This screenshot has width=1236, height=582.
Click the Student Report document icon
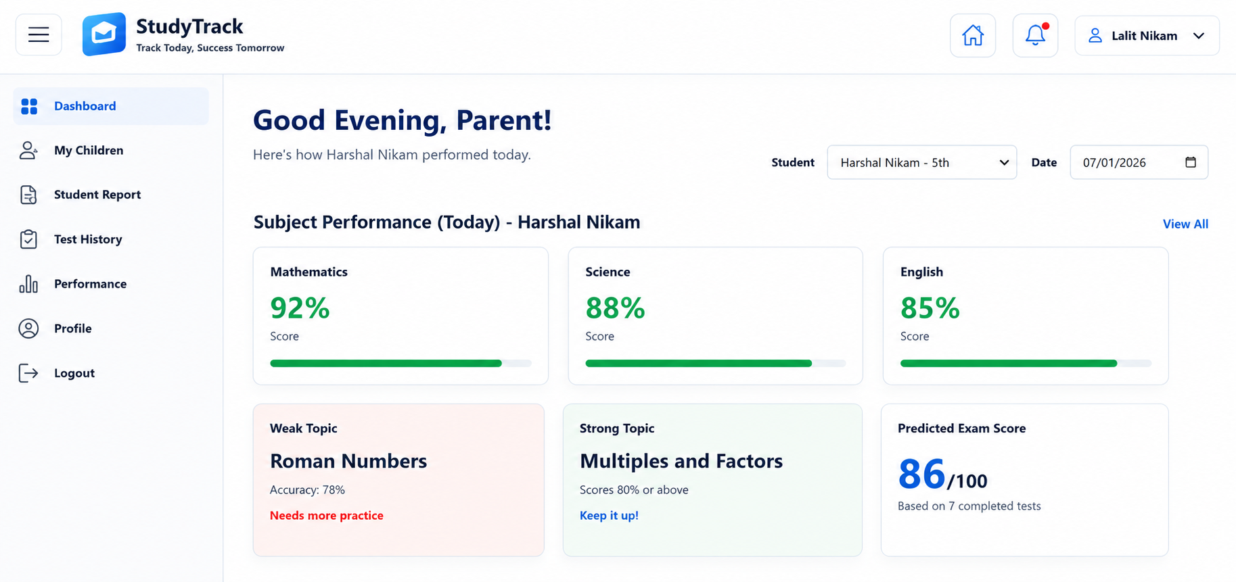[28, 195]
